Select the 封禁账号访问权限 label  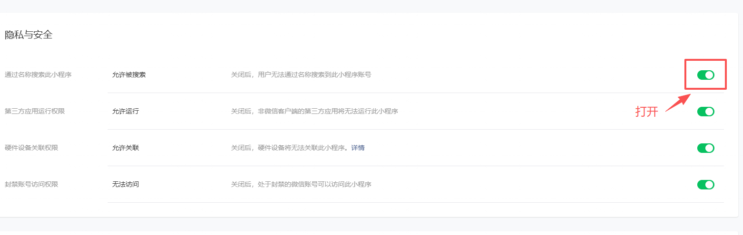(31, 184)
